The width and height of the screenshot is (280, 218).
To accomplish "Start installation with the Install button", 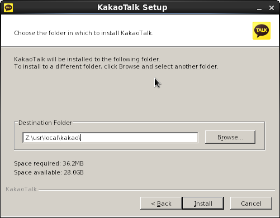I will 203,204.
